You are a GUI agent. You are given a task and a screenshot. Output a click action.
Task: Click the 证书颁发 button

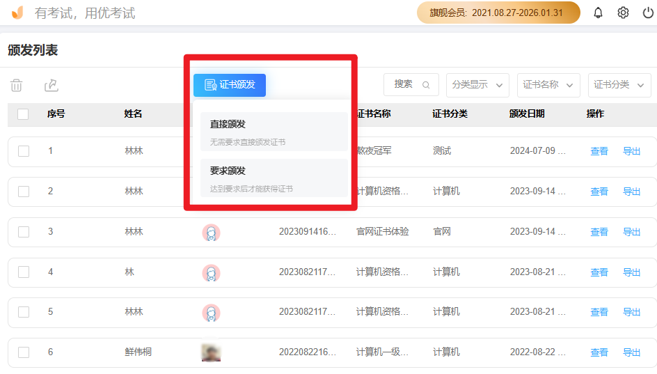(x=230, y=85)
